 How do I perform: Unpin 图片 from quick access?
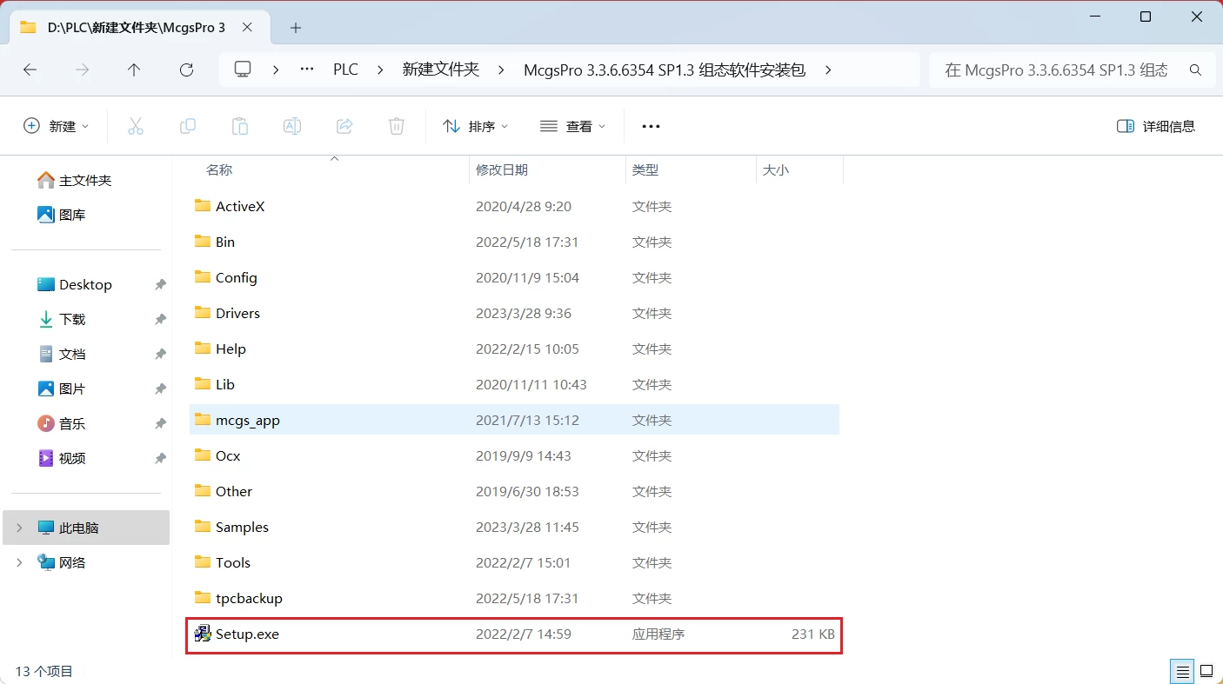coord(160,388)
